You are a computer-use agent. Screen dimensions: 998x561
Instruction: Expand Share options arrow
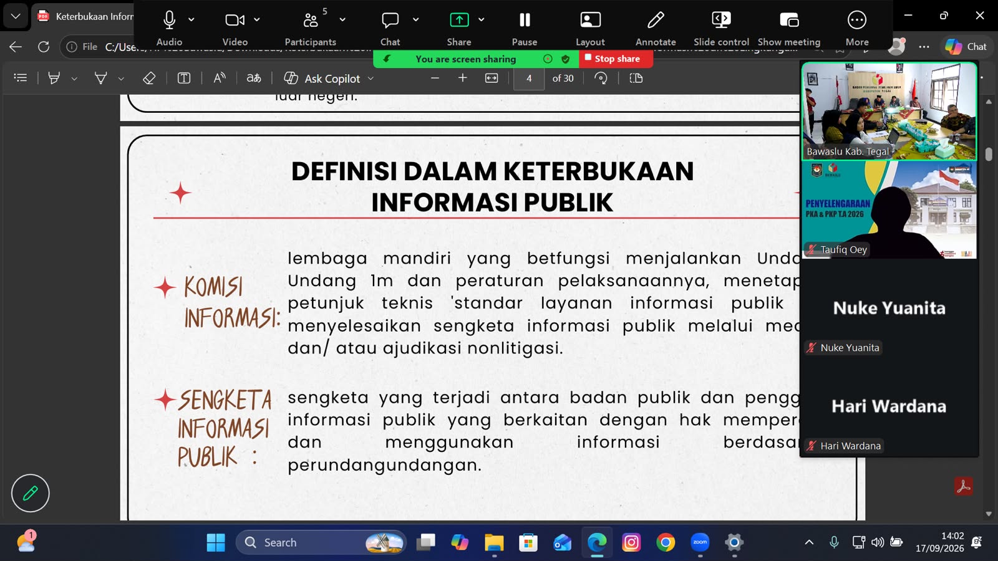click(482, 20)
